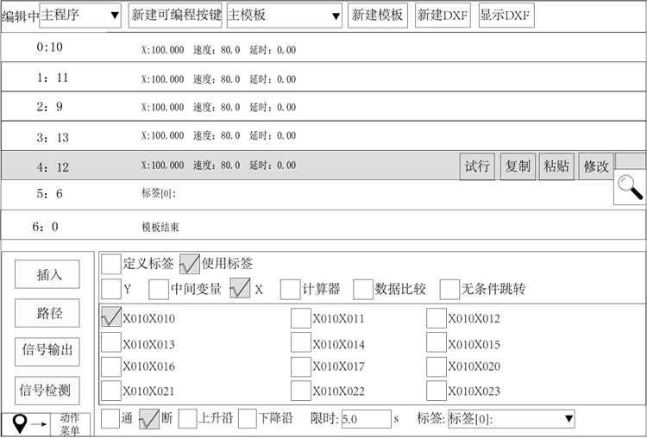This screenshot has width=647, height=438.
Task: Uncheck the 使用标签 checkbox
Action: 190,264
